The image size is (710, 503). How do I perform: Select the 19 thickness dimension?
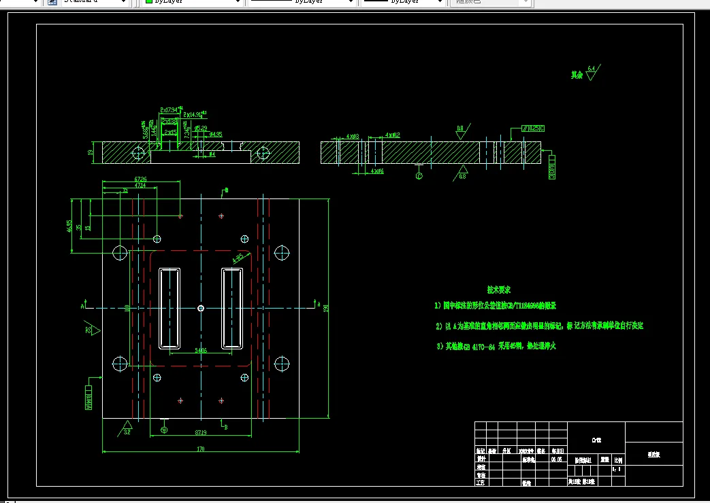tap(90, 152)
